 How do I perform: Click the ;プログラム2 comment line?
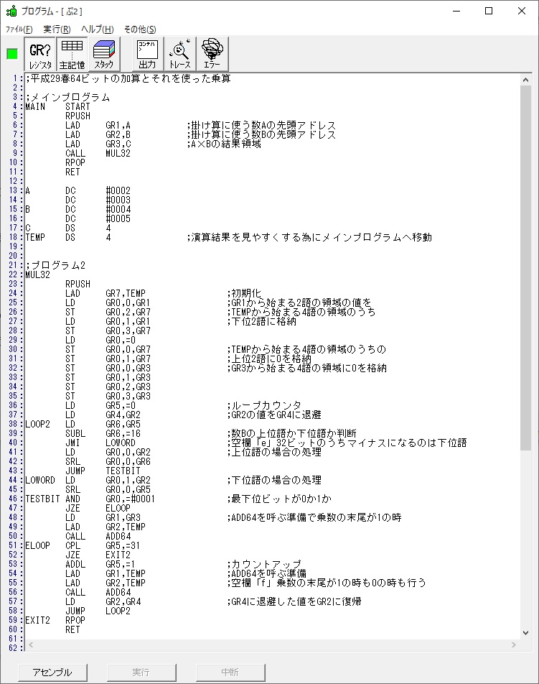coord(55,265)
